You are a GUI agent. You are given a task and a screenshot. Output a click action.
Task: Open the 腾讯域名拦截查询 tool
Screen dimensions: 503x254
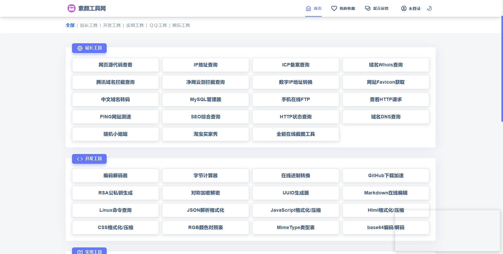pyautogui.click(x=116, y=82)
